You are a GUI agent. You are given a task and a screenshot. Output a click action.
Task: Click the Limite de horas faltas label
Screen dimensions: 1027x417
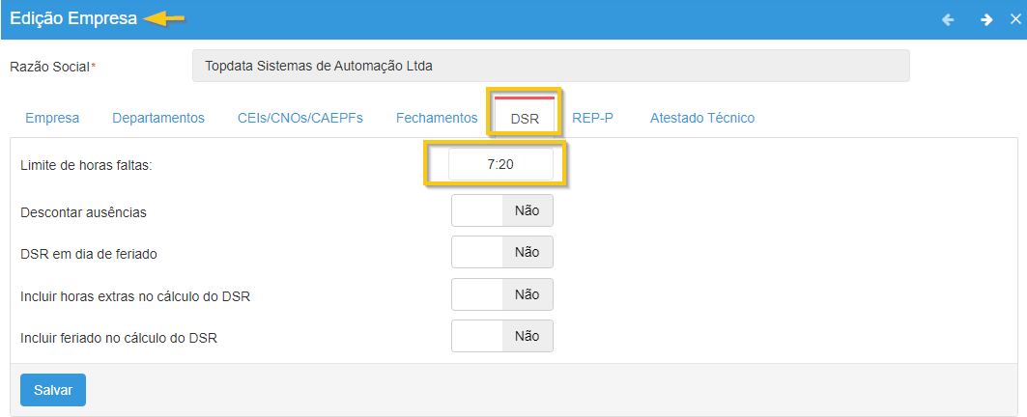(87, 165)
